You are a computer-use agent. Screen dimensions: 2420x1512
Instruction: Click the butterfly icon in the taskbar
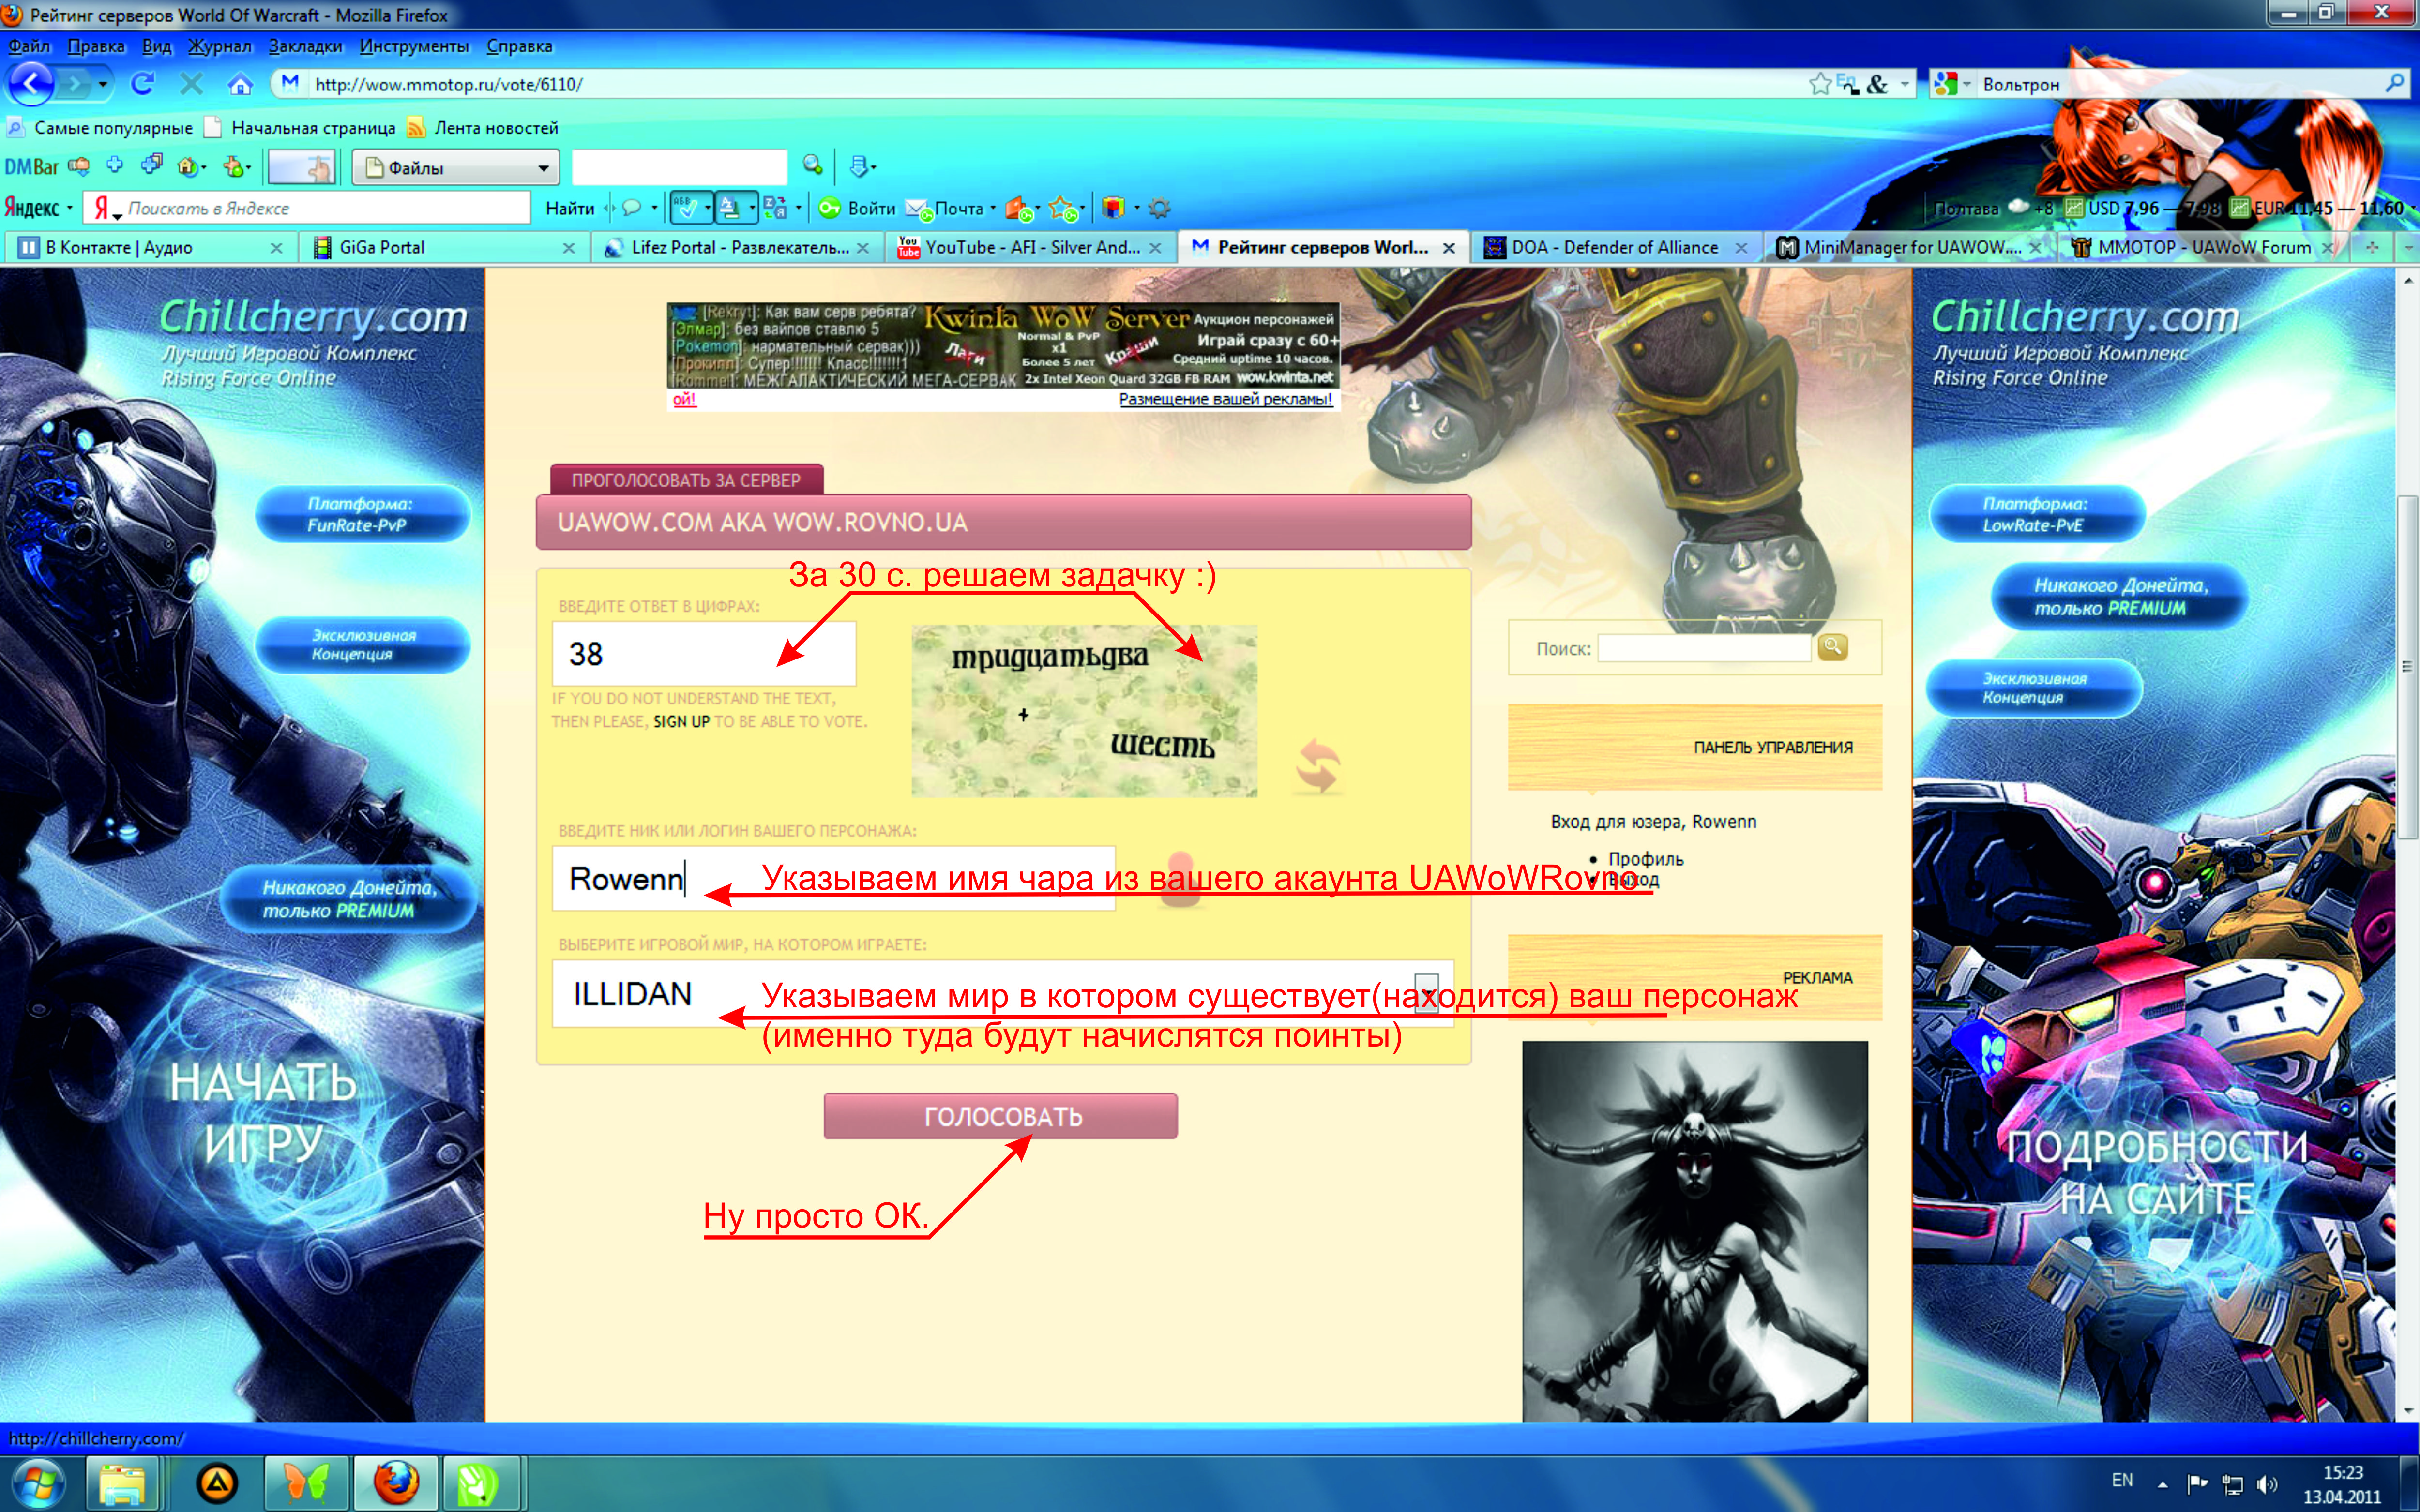(x=307, y=1482)
